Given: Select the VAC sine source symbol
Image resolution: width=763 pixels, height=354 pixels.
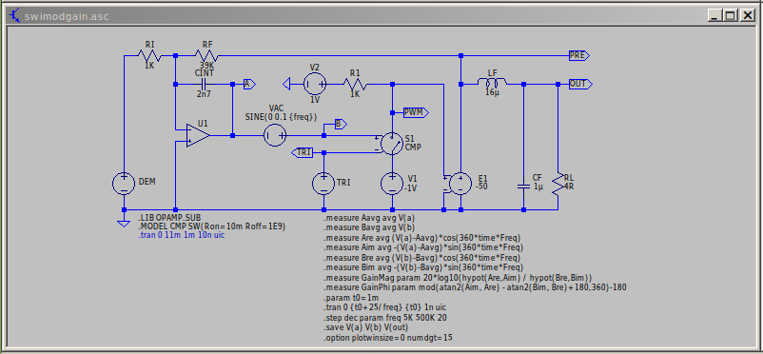Looking at the screenshot, I should [x=275, y=135].
